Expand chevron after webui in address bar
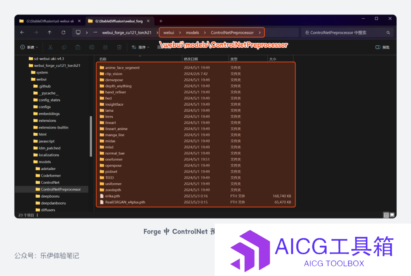This screenshot has height=276, width=411. click(180, 33)
